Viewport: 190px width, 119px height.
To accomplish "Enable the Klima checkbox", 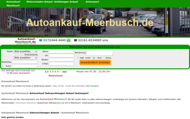I will click(x=105, y=58).
